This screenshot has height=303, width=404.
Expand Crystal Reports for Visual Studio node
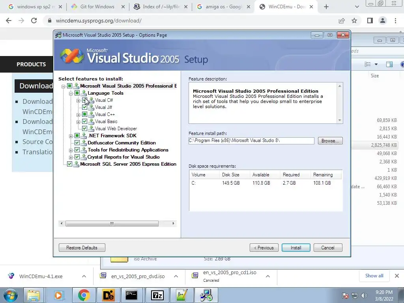[x=71, y=157]
